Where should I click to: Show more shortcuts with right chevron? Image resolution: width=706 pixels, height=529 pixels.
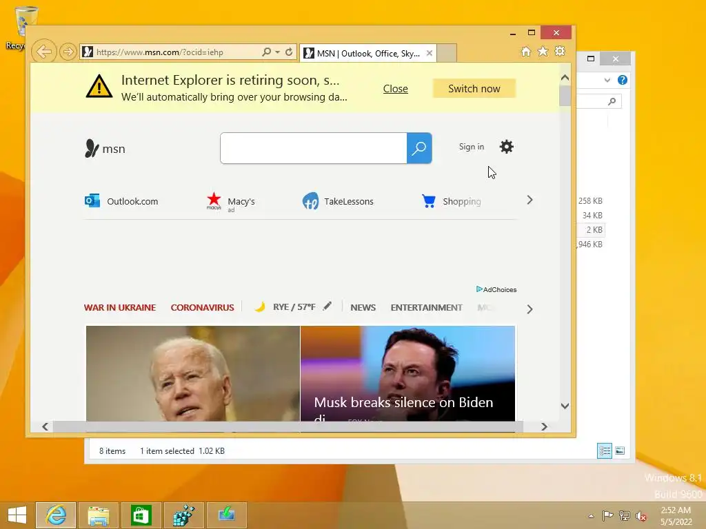pos(529,200)
